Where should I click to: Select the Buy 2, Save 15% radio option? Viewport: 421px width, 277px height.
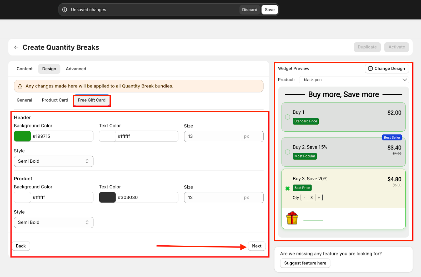pyautogui.click(x=288, y=152)
